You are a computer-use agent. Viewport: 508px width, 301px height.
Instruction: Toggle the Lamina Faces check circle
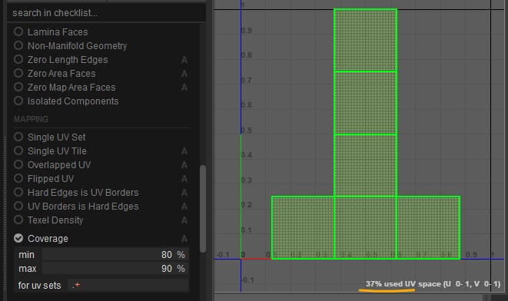(x=18, y=31)
